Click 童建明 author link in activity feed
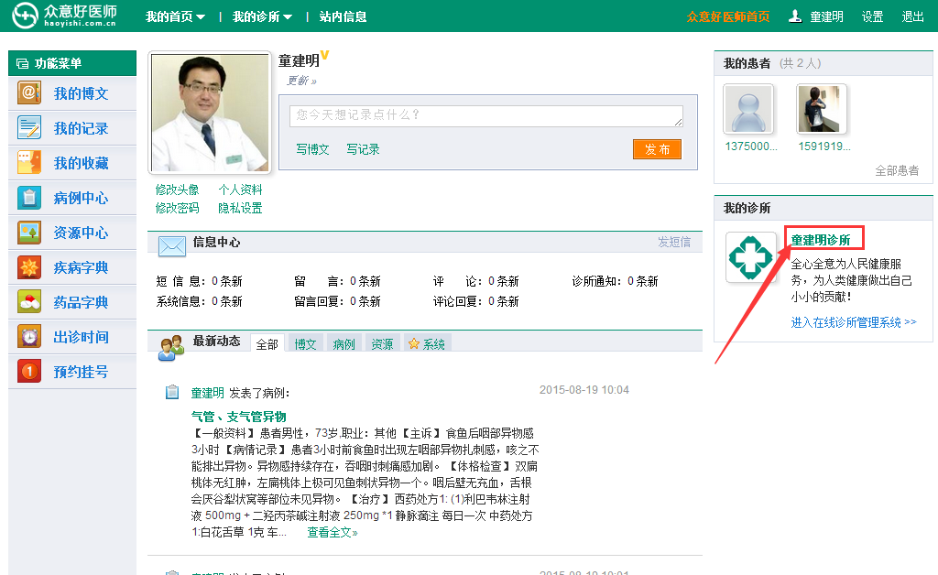 pos(208,393)
